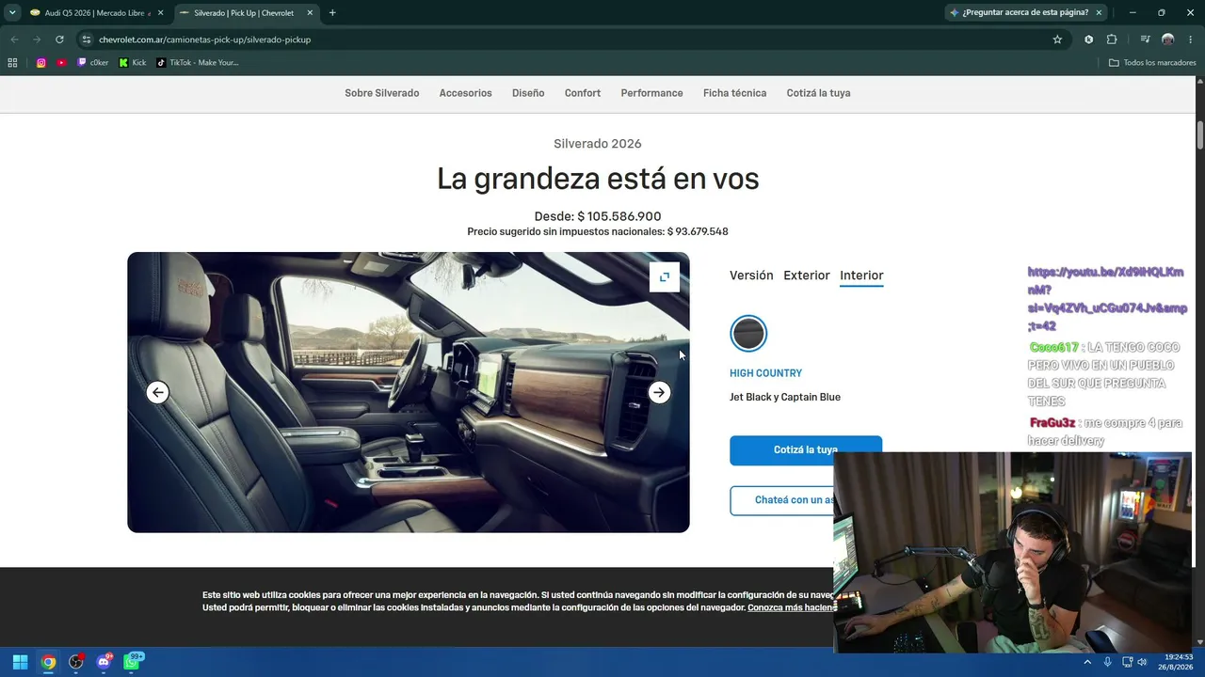
Task: Click the La grandeza está en vos heading
Action: click(598, 179)
